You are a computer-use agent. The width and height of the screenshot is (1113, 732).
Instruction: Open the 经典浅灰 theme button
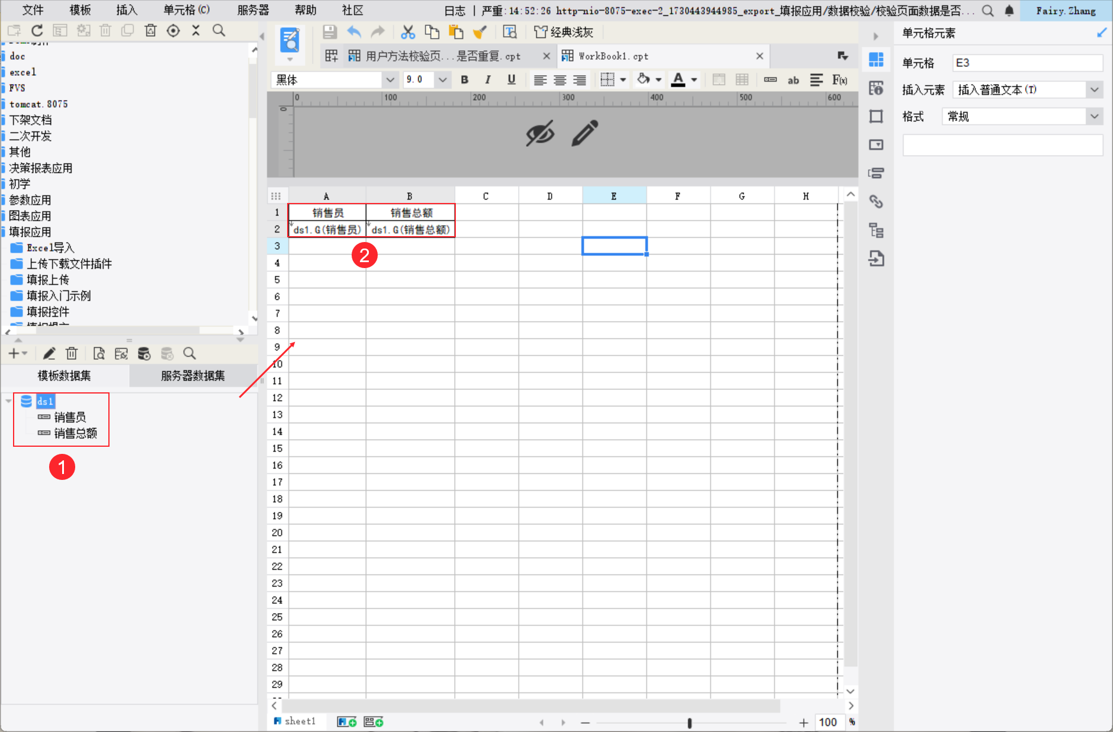[564, 32]
